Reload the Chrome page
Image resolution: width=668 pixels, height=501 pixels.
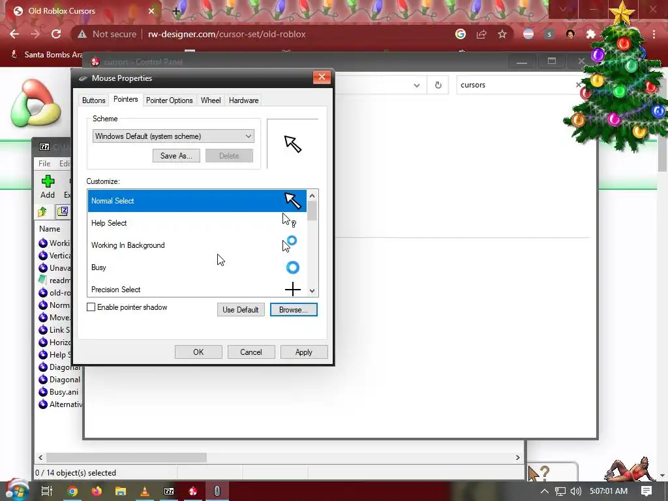coord(56,34)
